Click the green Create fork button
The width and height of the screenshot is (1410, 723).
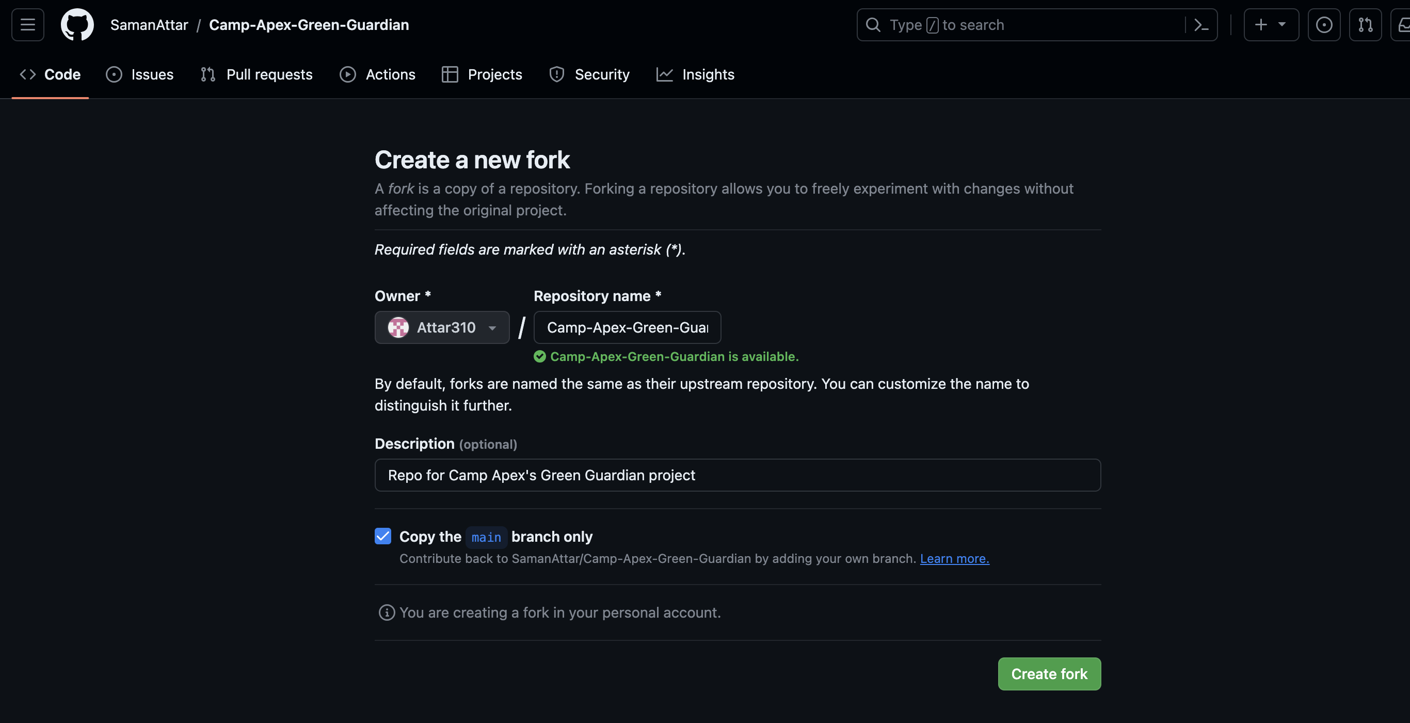1049,674
